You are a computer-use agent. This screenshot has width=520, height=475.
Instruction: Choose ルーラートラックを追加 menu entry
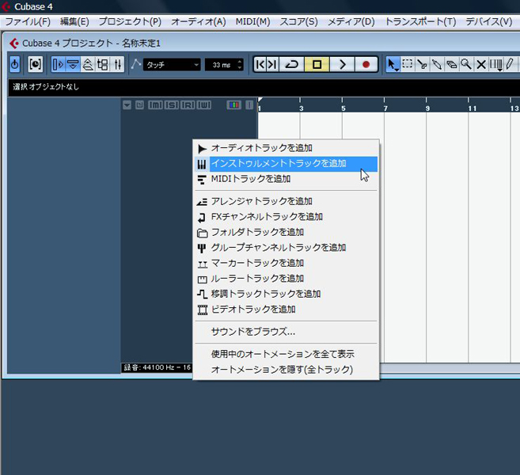point(287,279)
